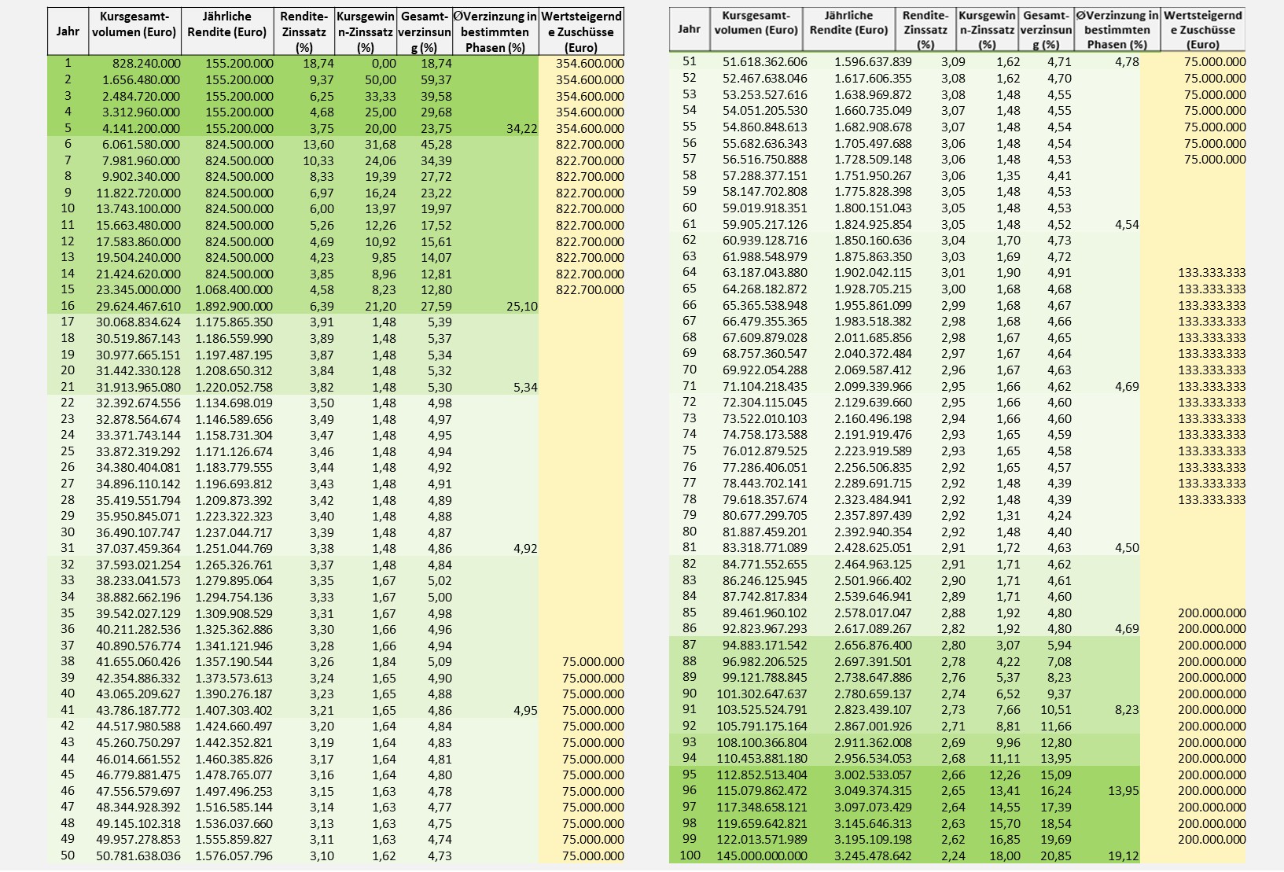Click left table header 'Wertsteigernde Zuschüsse (Euro)'
Viewport: 1284px width, 872px height.
pos(582,31)
